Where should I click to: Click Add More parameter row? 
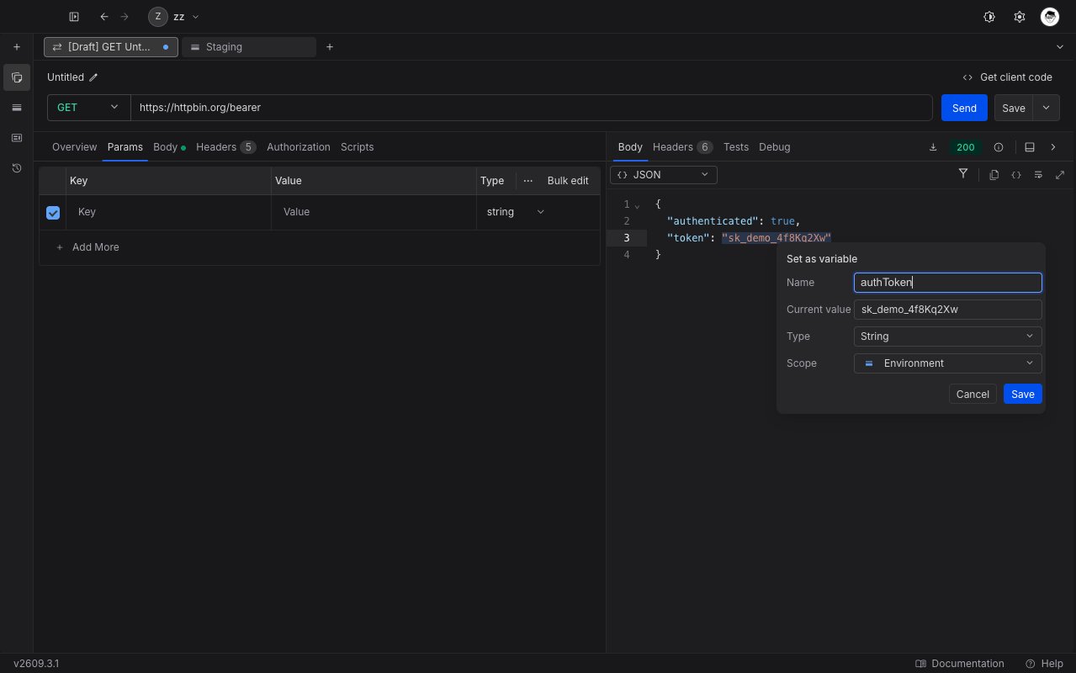(87, 247)
